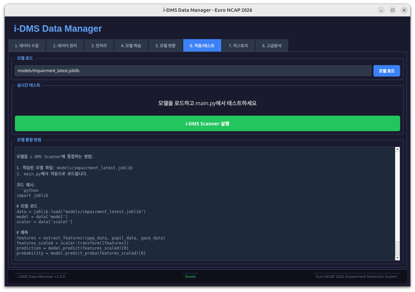The width and height of the screenshot is (415, 292).
Task: Open the 7. 히스토리 tab
Action: pos(238,45)
